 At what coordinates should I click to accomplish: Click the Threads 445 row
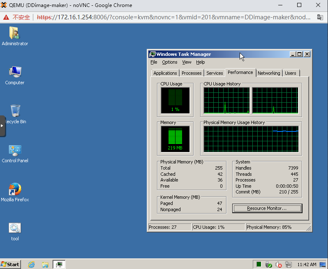[x=267, y=174]
